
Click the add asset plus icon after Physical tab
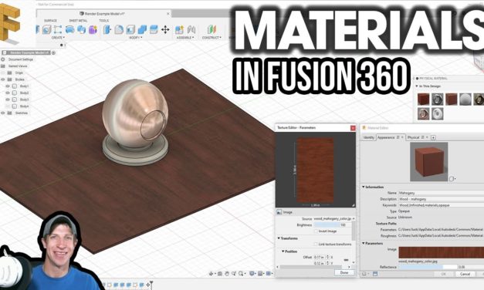coord(433,137)
